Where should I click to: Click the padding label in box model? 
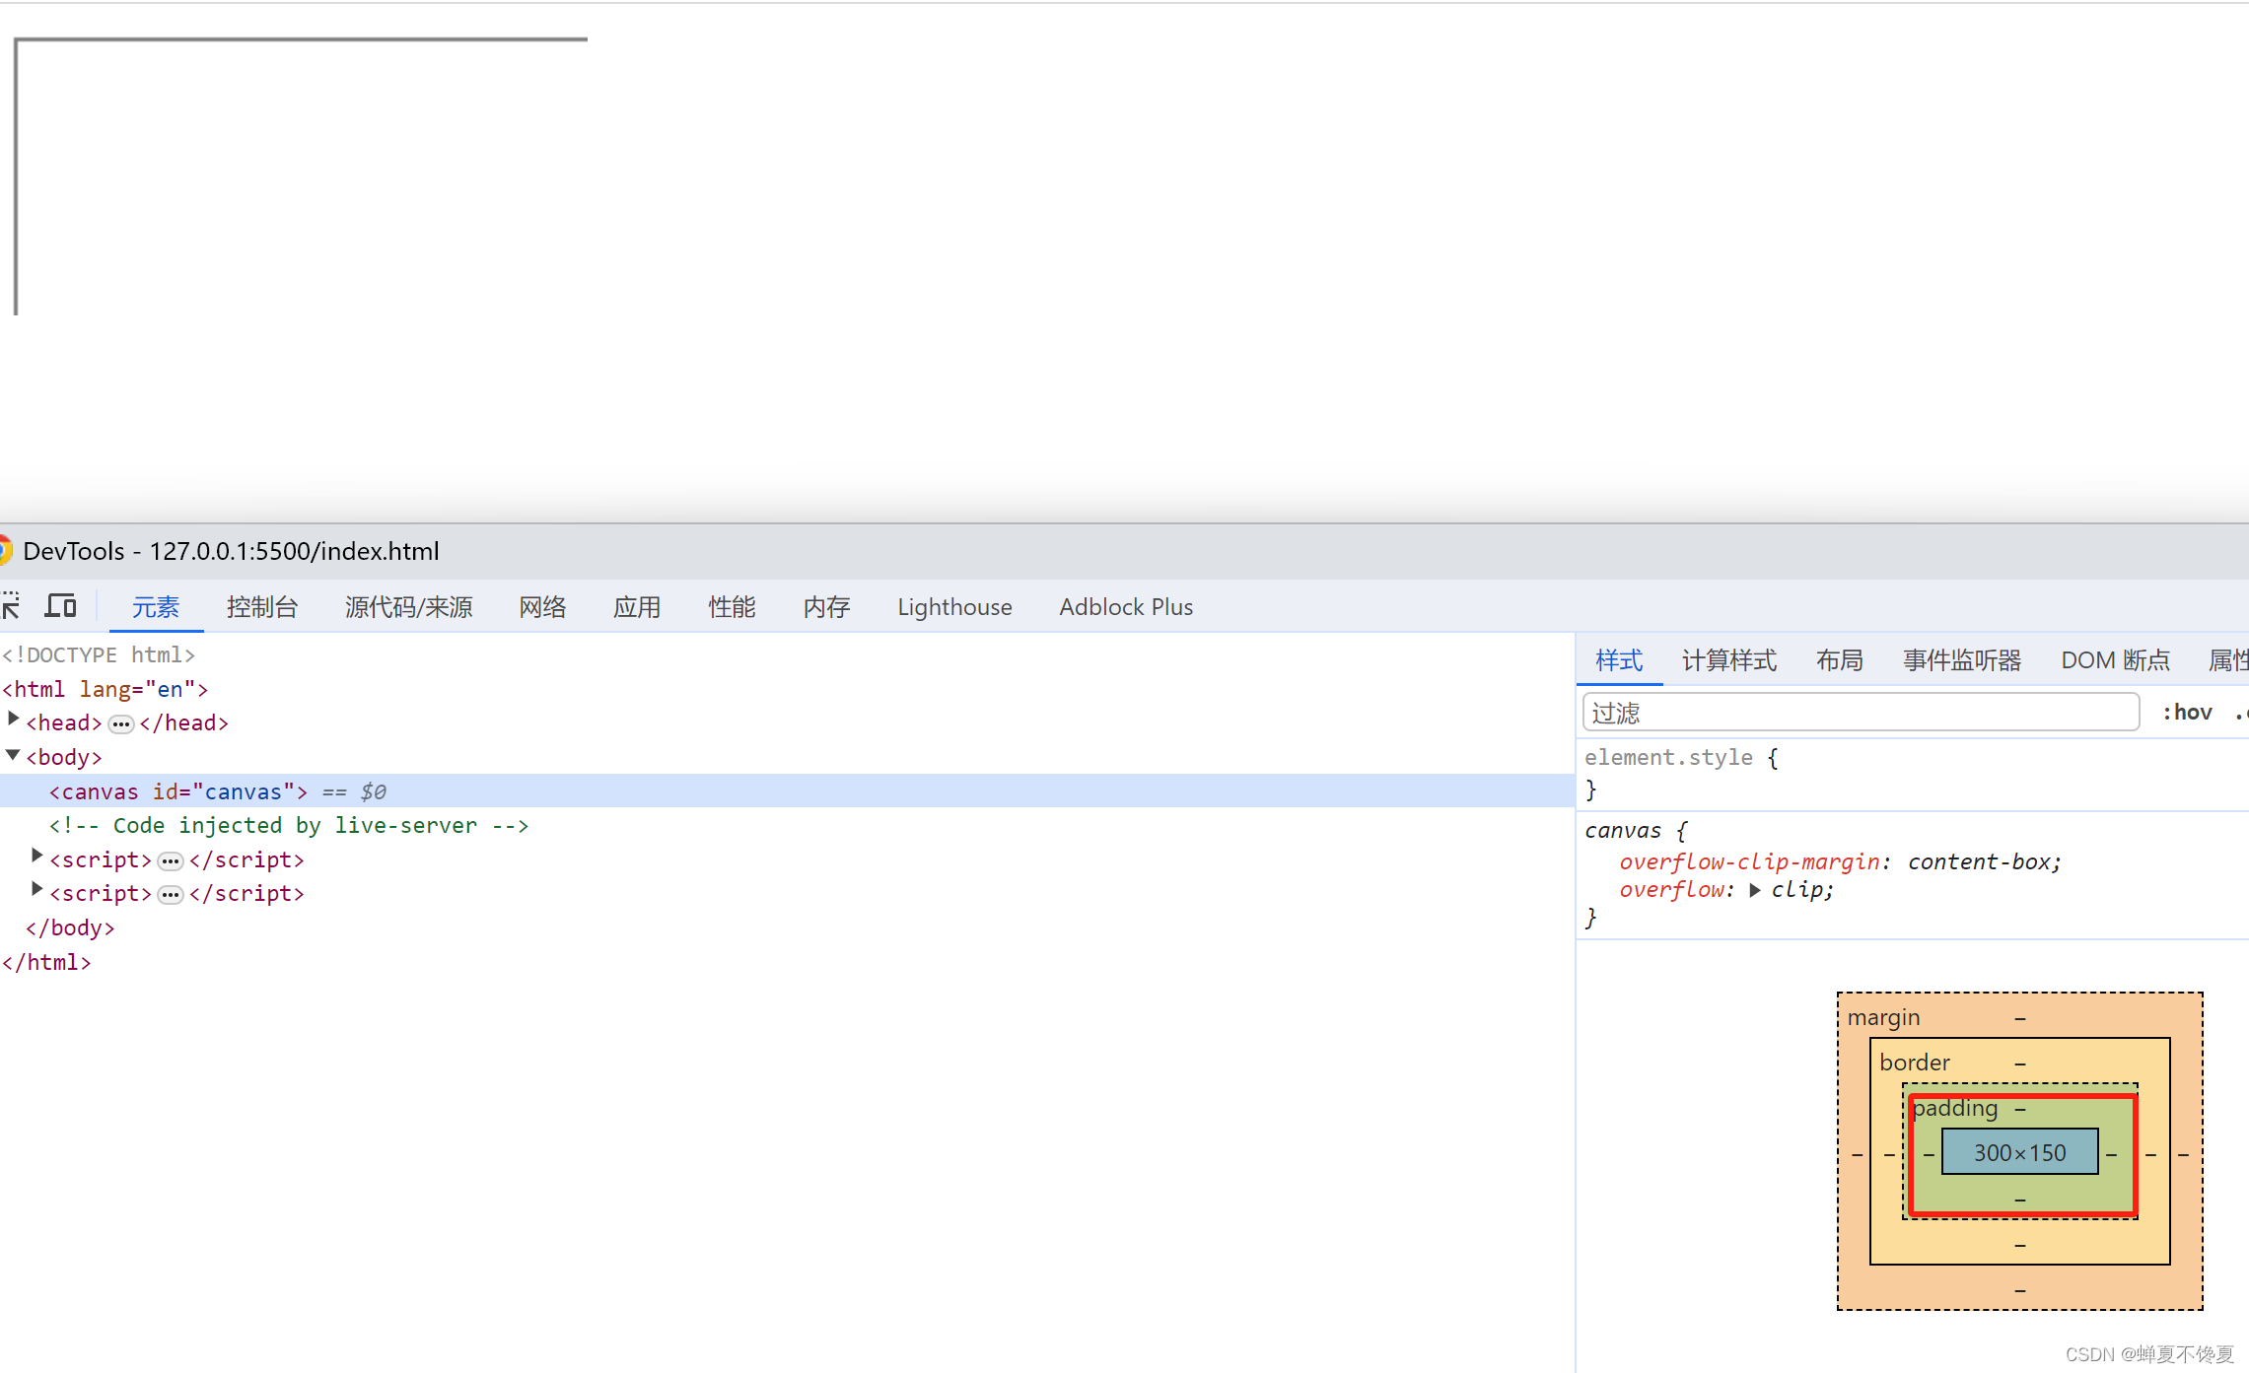click(1954, 1108)
